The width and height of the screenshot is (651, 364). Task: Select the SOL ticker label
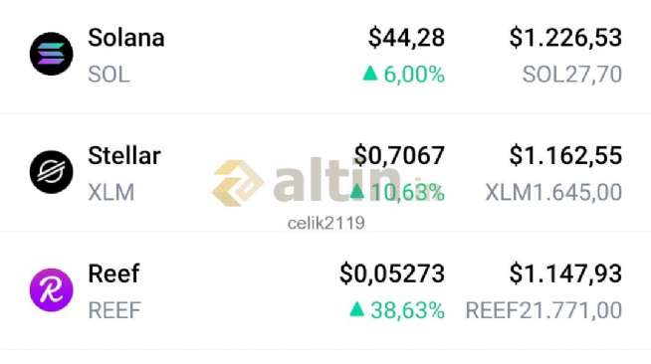pos(108,75)
